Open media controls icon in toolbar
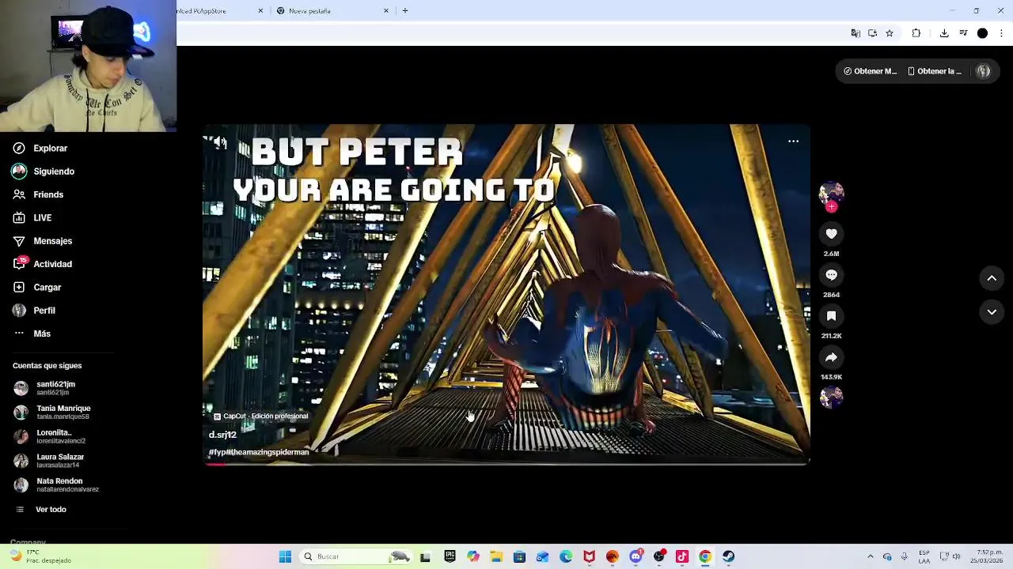The width and height of the screenshot is (1013, 569). pos(963,33)
